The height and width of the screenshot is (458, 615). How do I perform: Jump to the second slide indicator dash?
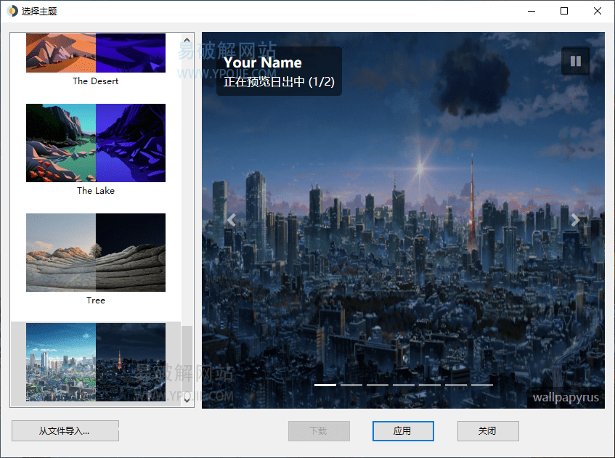[351, 385]
